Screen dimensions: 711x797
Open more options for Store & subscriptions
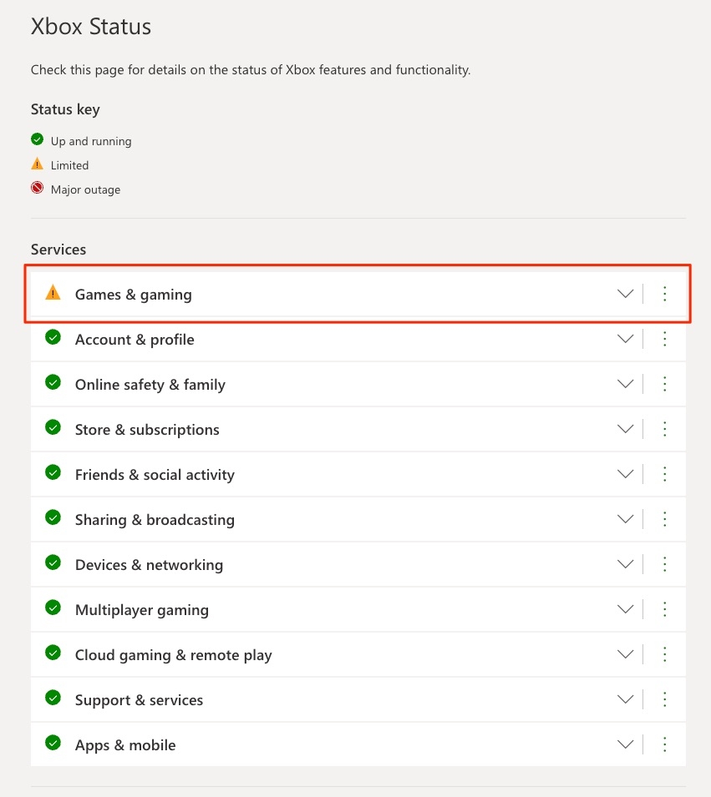pos(665,429)
